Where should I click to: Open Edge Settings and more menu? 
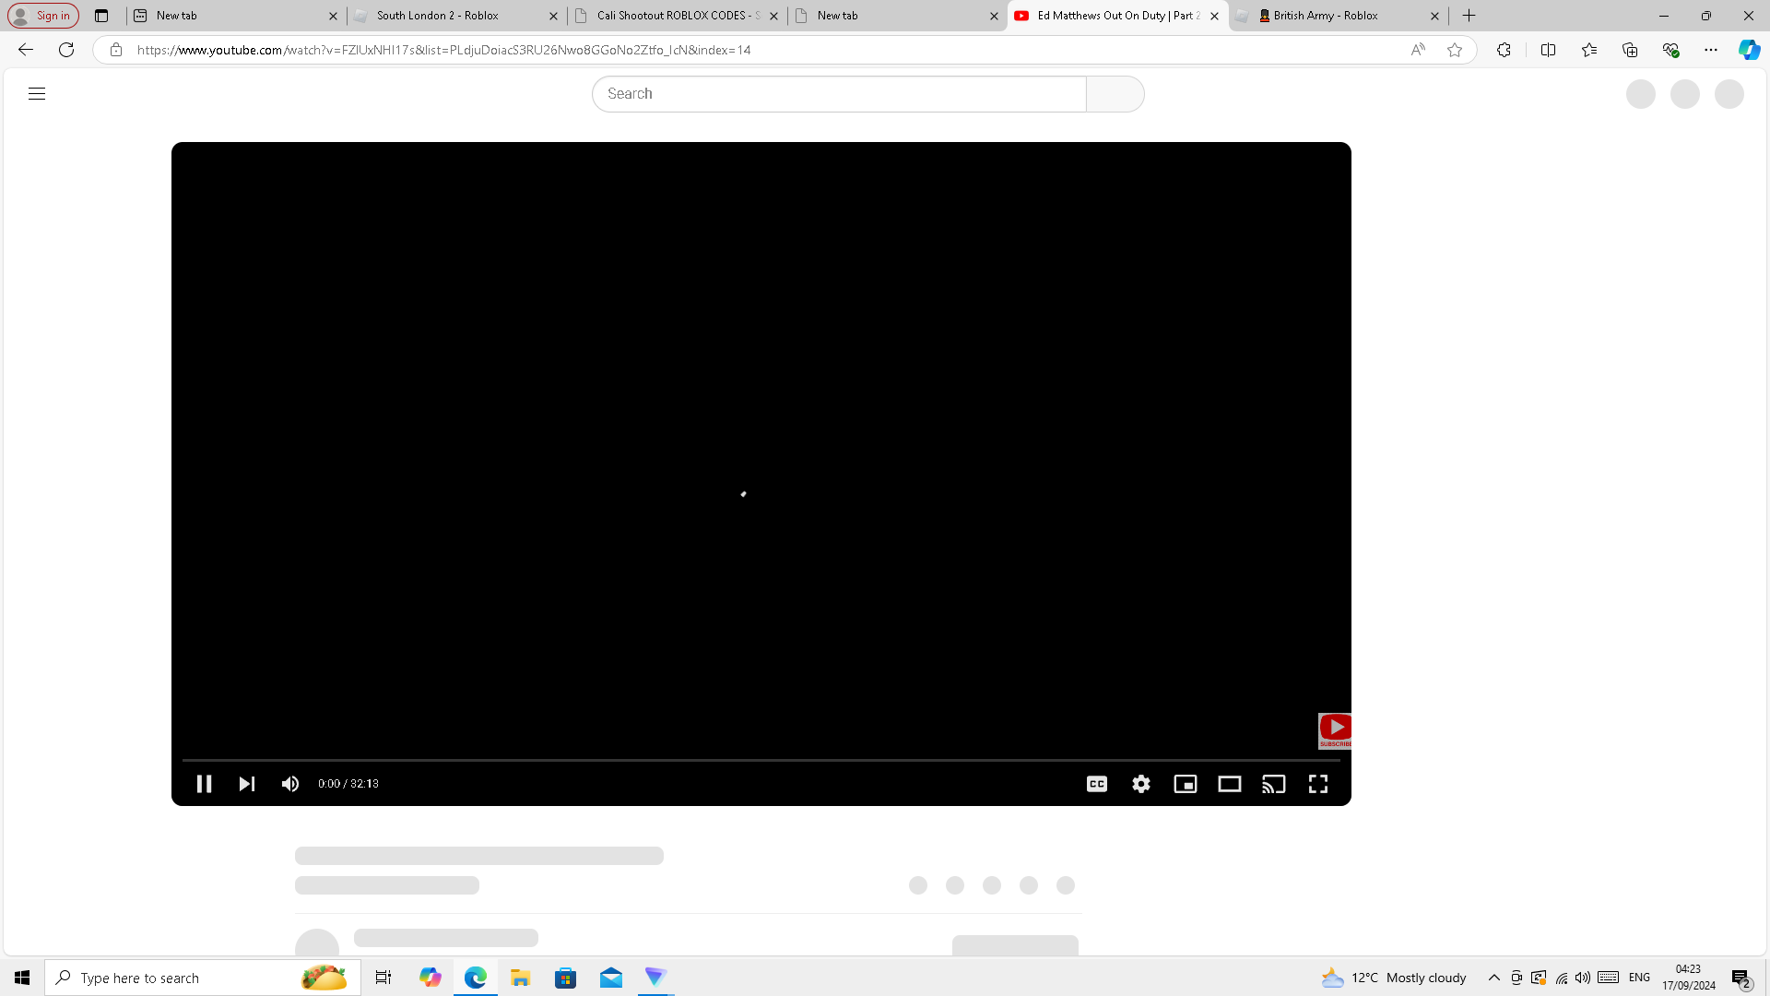(1711, 50)
